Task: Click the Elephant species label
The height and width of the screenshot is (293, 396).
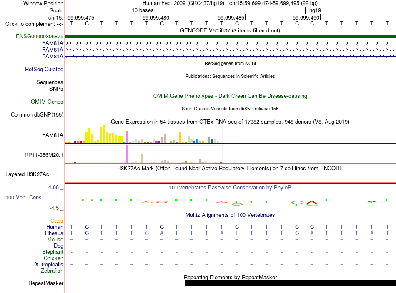Action: tap(53, 252)
